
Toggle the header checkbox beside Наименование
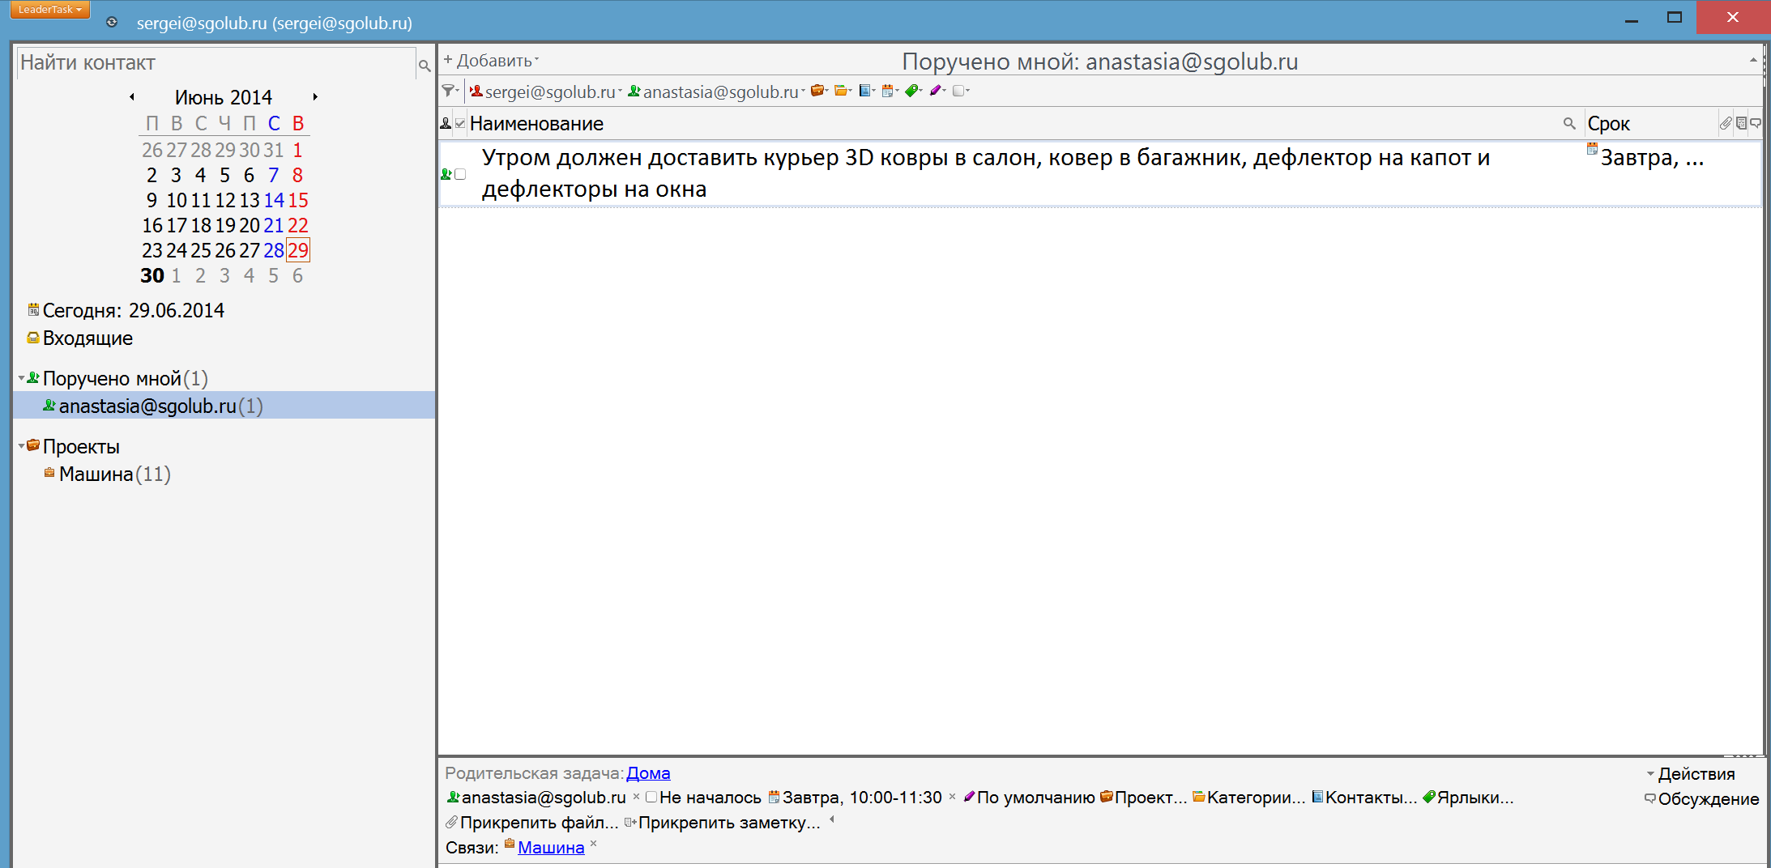pyautogui.click(x=460, y=124)
